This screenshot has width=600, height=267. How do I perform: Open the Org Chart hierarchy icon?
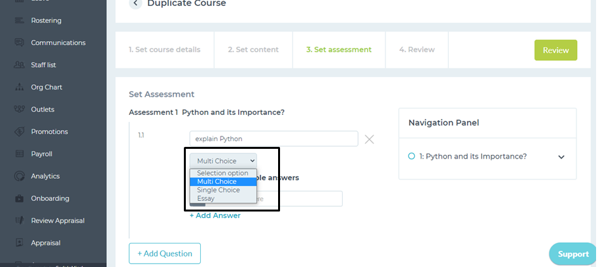(19, 87)
